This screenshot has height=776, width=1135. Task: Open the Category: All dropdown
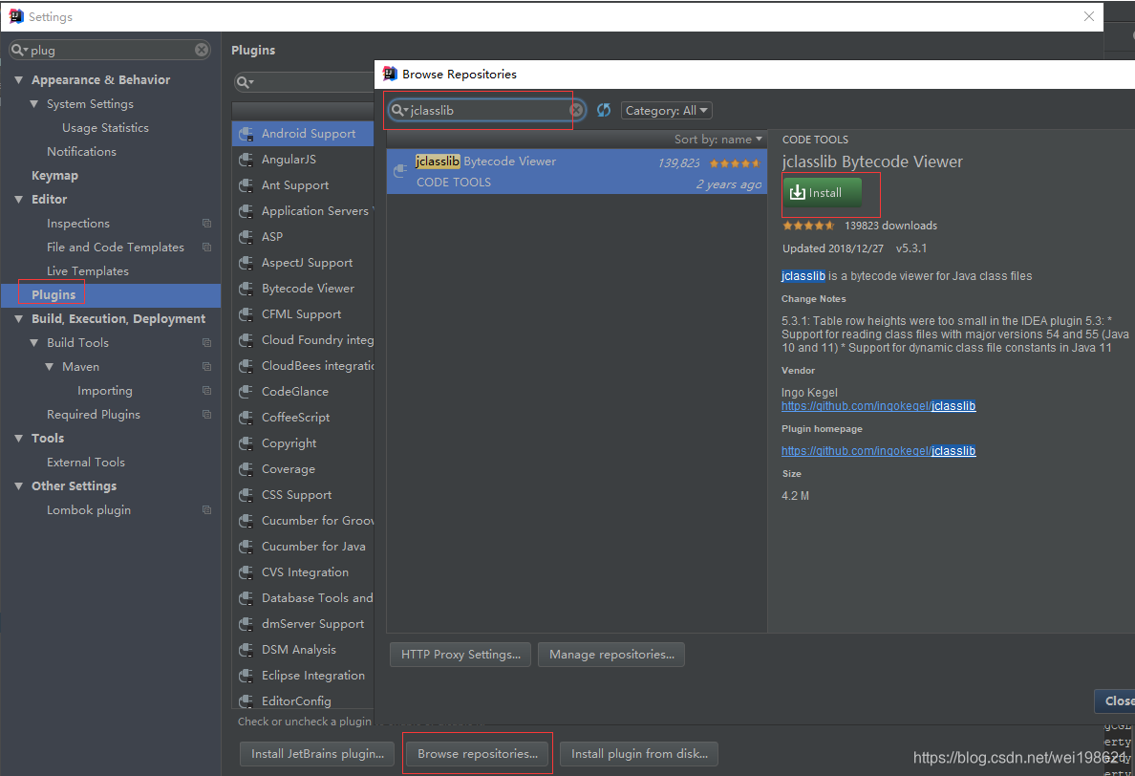pyautogui.click(x=667, y=110)
